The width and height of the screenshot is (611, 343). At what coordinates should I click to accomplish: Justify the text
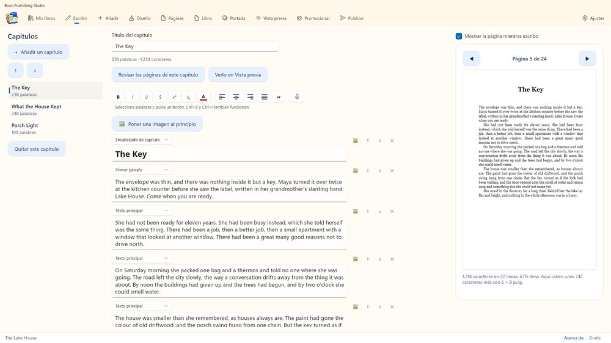point(264,97)
